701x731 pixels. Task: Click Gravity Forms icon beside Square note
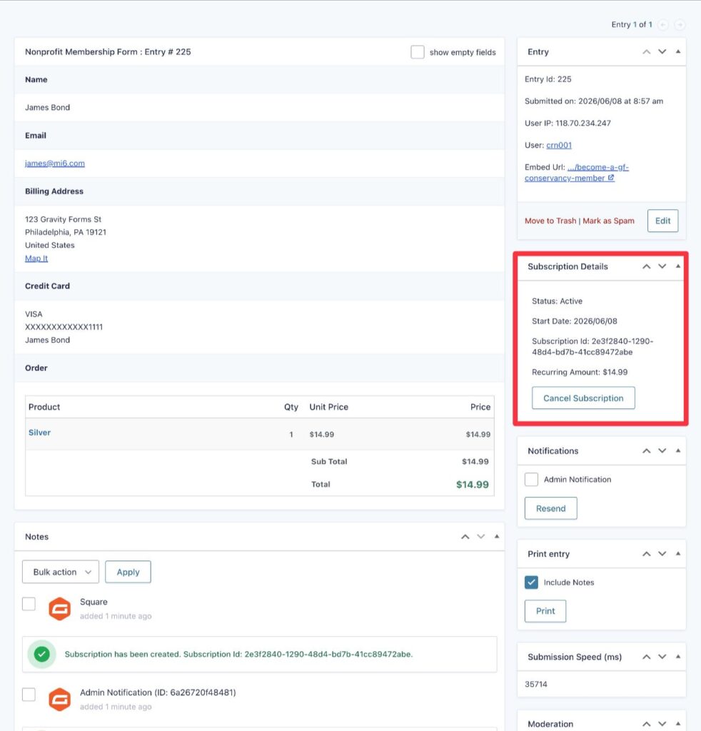[60, 609]
